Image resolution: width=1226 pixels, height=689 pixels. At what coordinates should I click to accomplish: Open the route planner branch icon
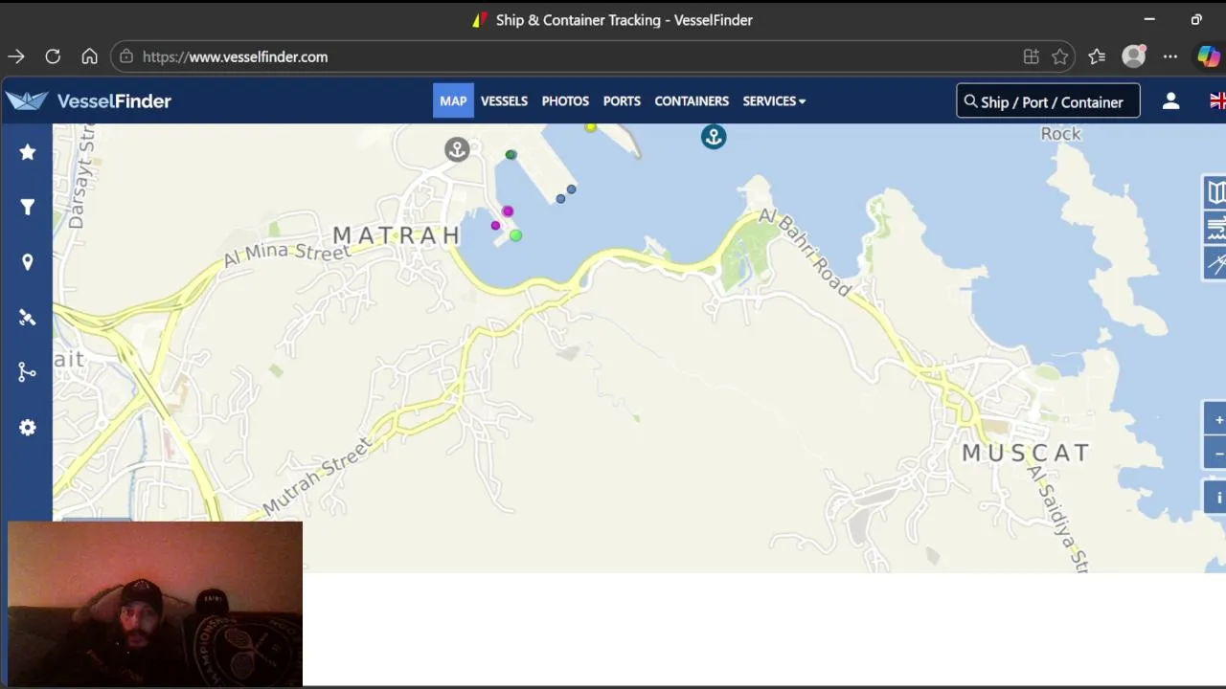click(x=28, y=372)
